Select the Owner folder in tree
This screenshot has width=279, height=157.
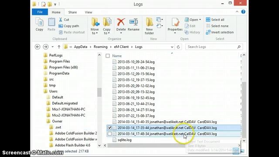point(57,121)
